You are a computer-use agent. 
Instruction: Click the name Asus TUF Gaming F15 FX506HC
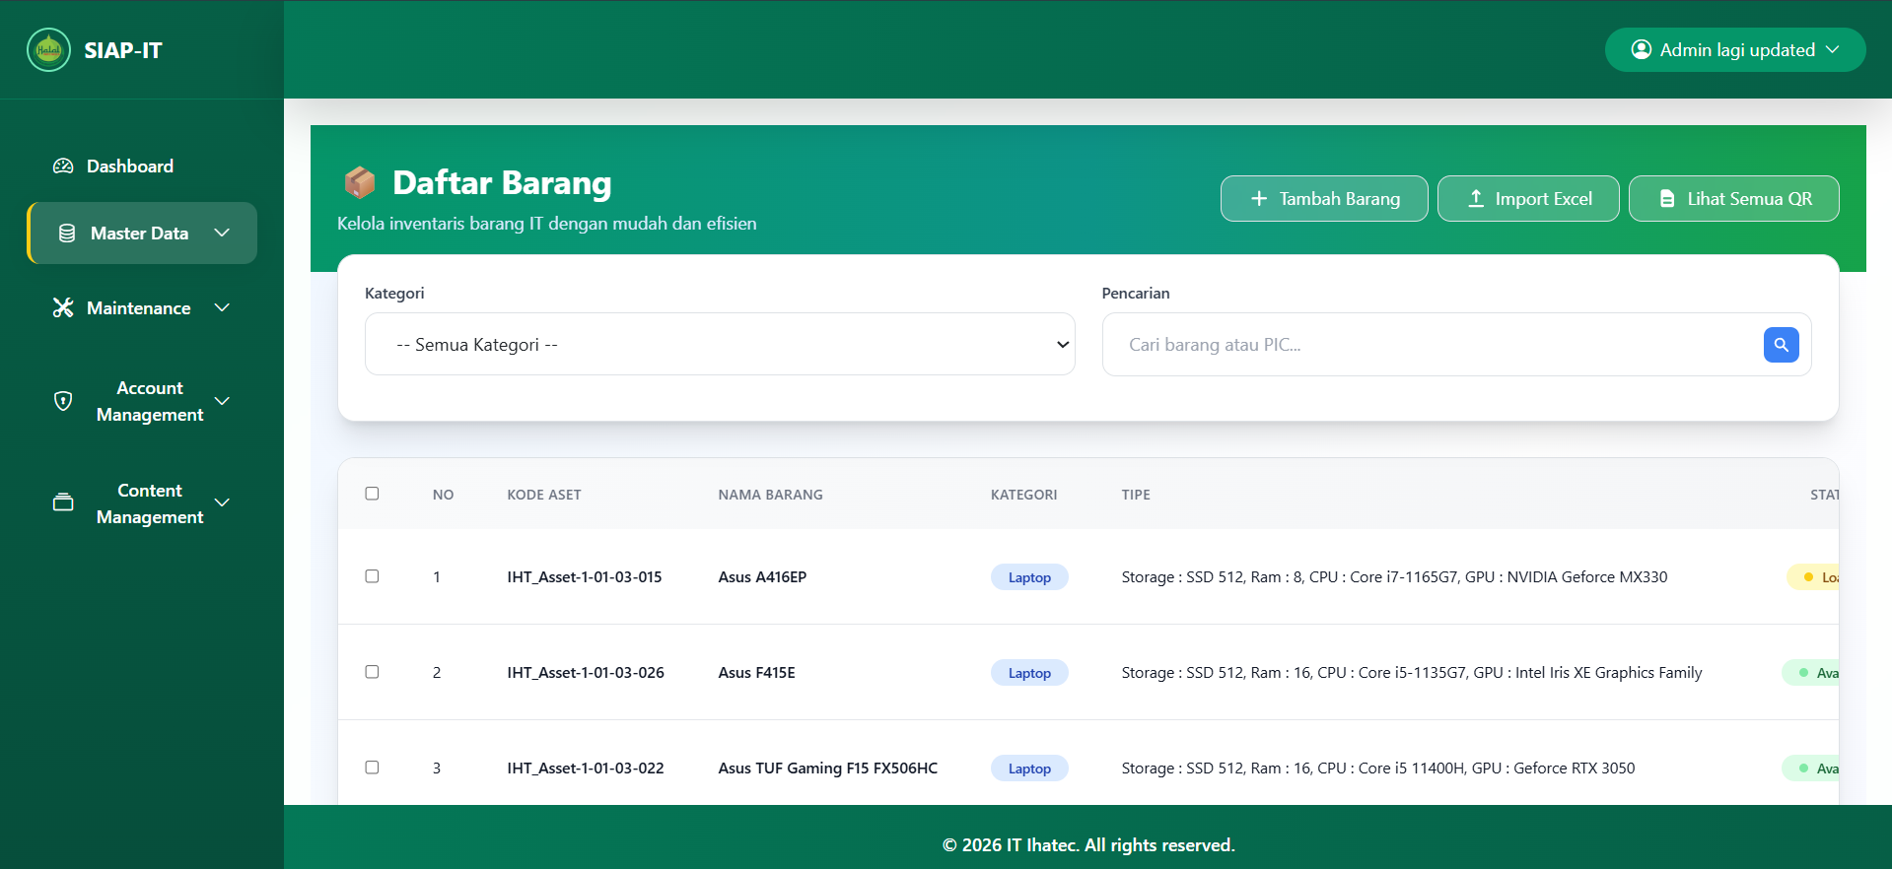[828, 769]
